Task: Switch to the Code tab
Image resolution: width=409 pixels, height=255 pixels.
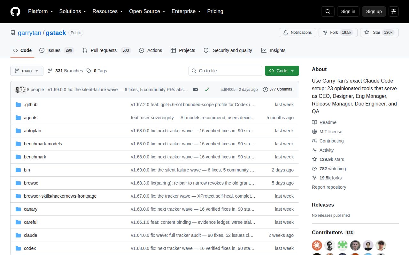Action: click(x=22, y=50)
